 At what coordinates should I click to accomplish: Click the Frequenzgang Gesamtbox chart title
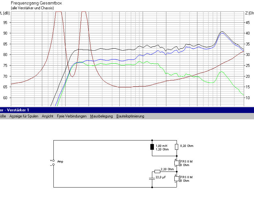click(x=36, y=3)
